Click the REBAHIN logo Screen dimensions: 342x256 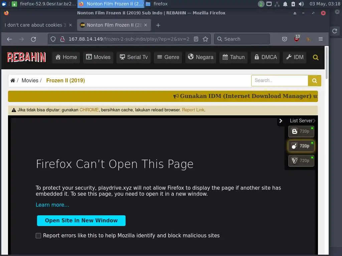coord(26,57)
